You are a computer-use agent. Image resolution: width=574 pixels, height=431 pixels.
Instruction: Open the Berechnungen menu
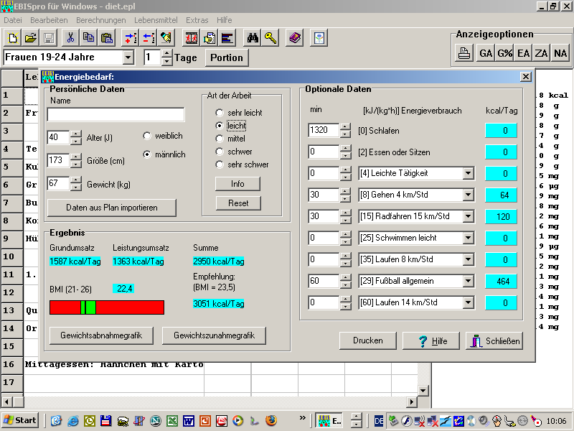[x=101, y=20]
